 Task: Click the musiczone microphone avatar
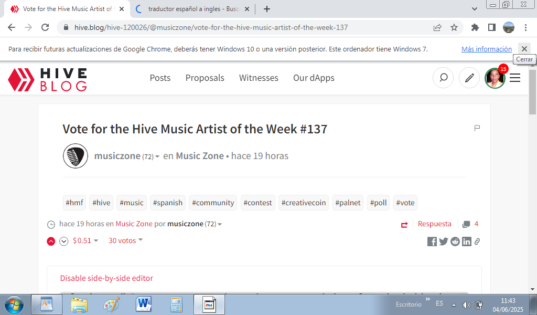(x=76, y=156)
